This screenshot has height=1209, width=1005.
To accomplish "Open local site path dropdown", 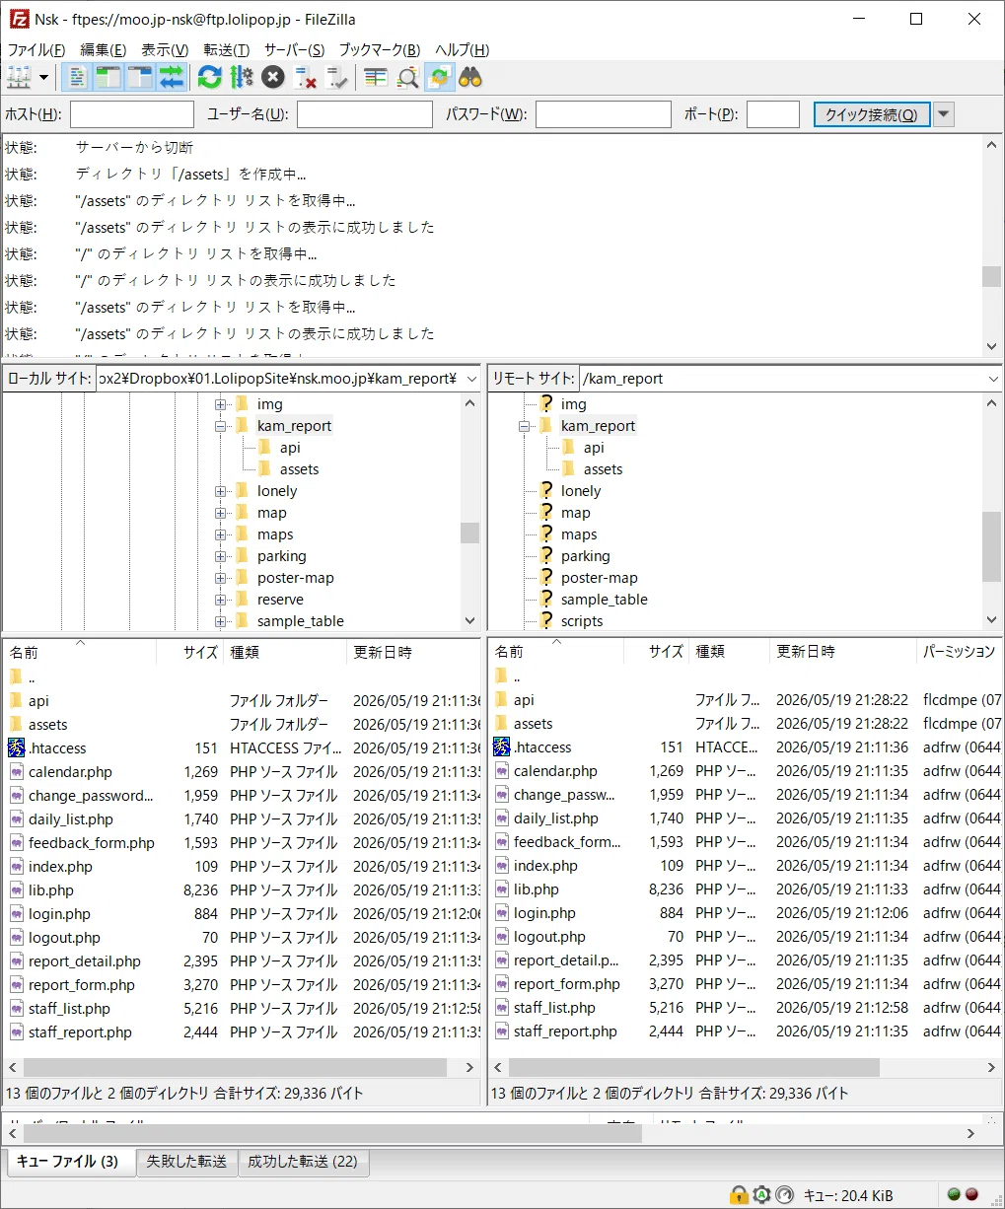I will [470, 379].
